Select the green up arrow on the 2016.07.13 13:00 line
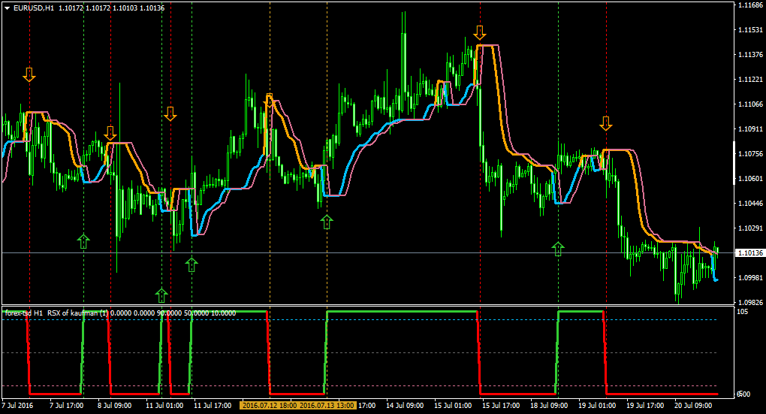The height and width of the screenshot is (414, 766). 327,222
